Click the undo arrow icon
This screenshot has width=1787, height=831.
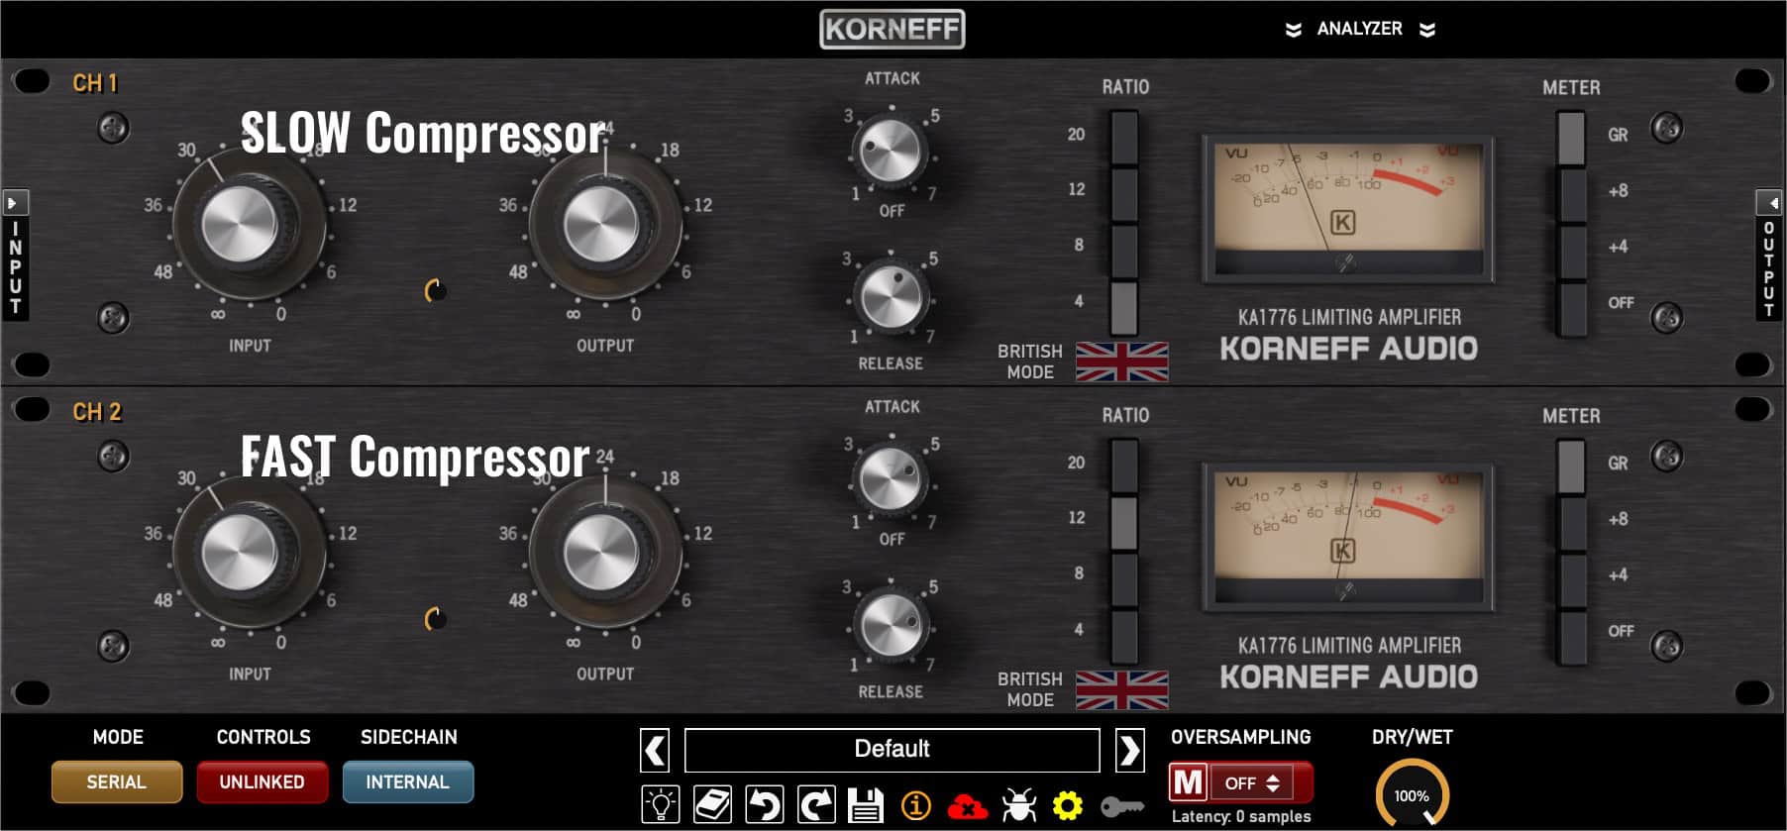pos(764,804)
